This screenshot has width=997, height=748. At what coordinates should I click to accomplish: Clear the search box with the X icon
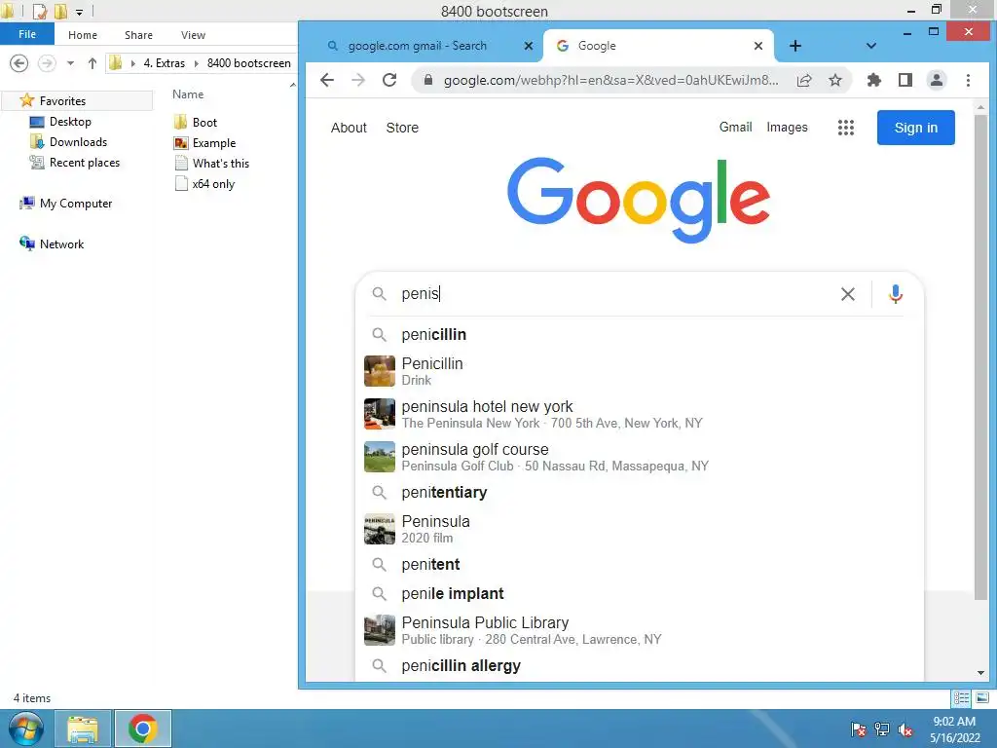tap(848, 294)
